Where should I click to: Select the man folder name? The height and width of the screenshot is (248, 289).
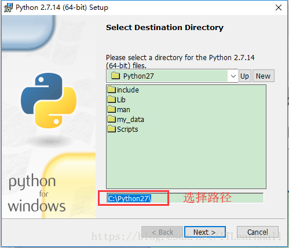(123, 110)
